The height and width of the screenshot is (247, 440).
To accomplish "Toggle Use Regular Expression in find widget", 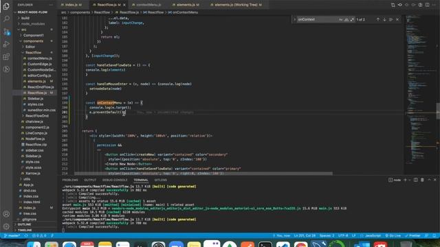I will point(352,20).
